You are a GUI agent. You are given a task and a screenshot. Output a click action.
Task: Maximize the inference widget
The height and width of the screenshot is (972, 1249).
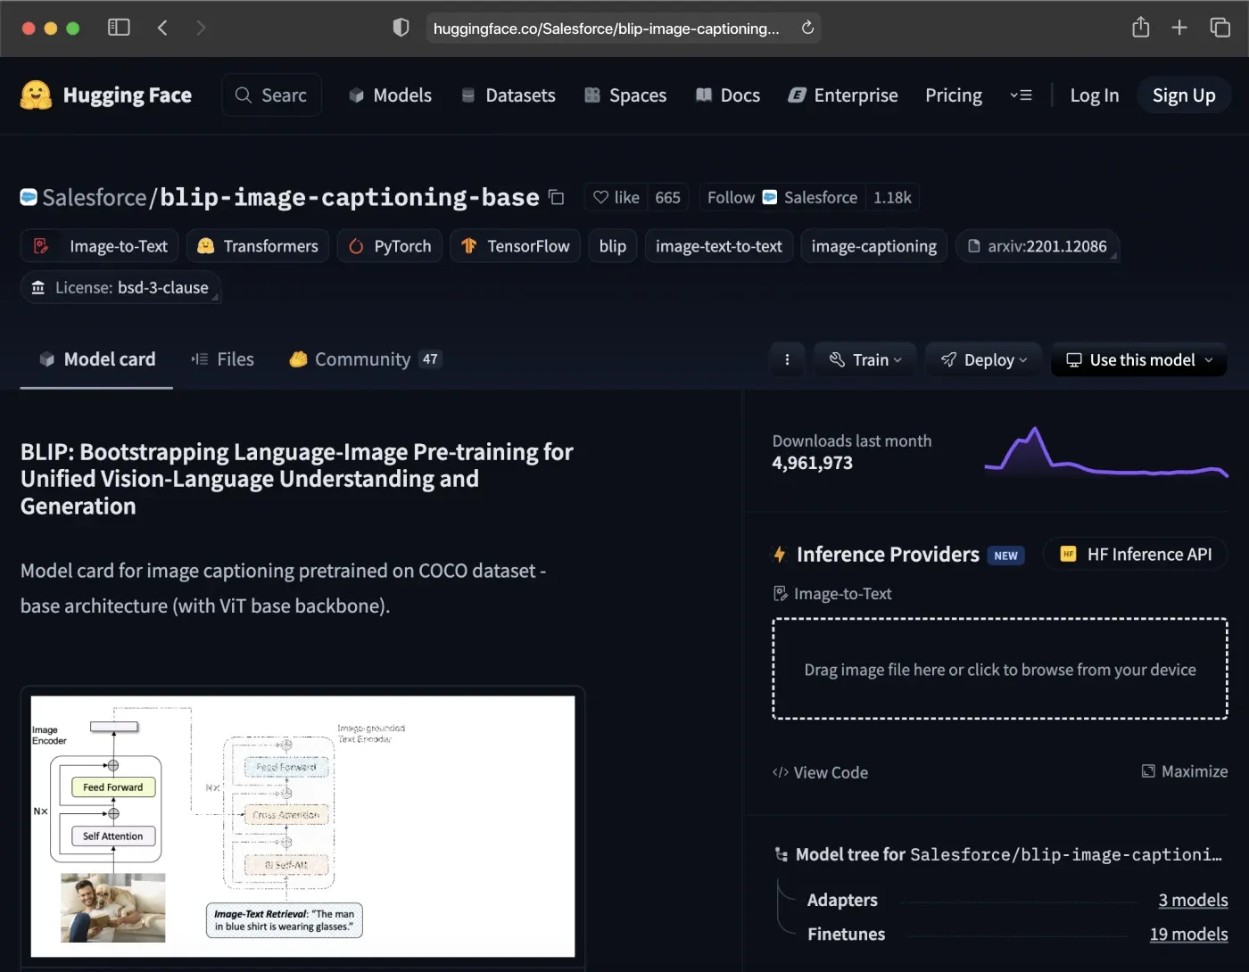point(1185,771)
